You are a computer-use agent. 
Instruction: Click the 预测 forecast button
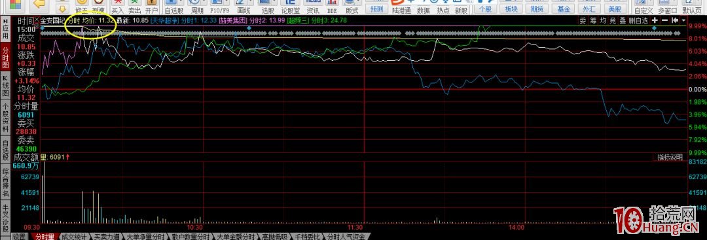[376, 9]
